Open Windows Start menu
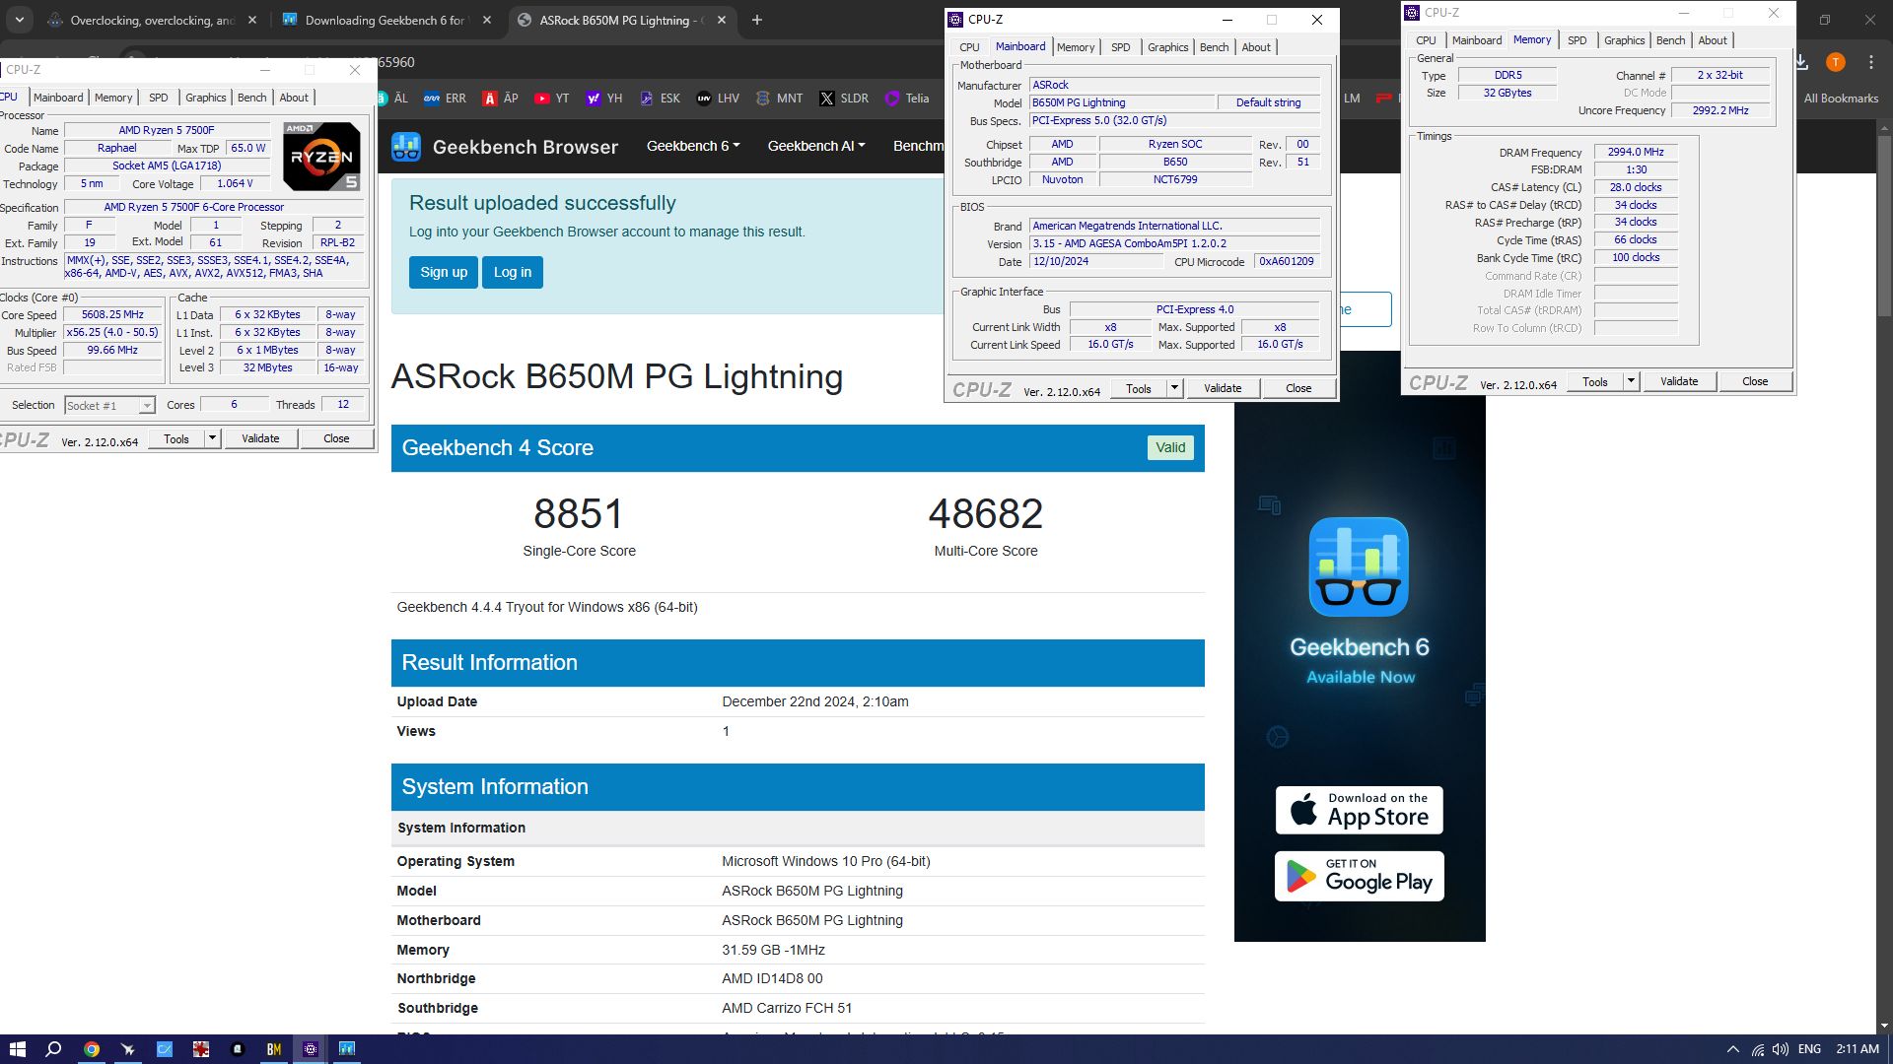 point(17,1049)
